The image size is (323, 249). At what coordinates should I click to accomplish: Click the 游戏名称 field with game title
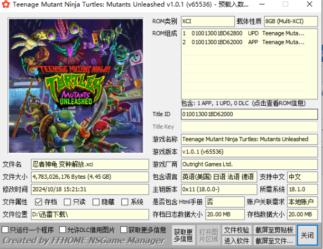249,139
